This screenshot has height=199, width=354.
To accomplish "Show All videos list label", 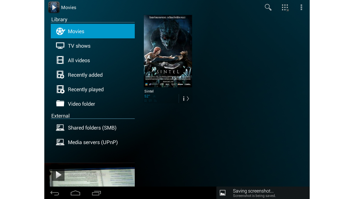I will tap(79, 60).
